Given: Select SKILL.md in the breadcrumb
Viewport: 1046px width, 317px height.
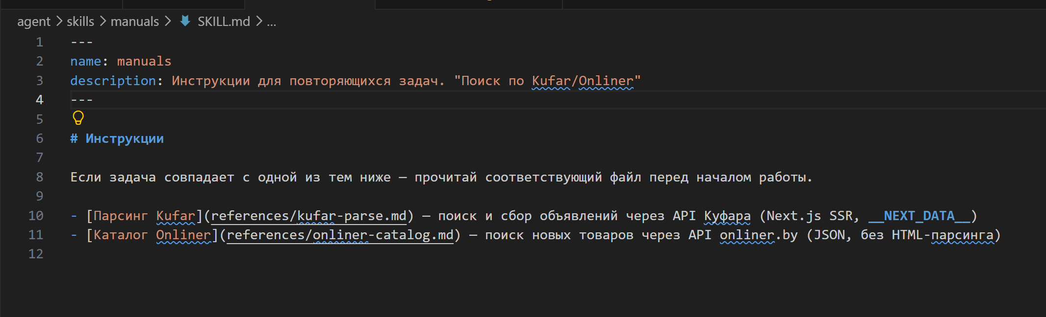Looking at the screenshot, I should (224, 22).
